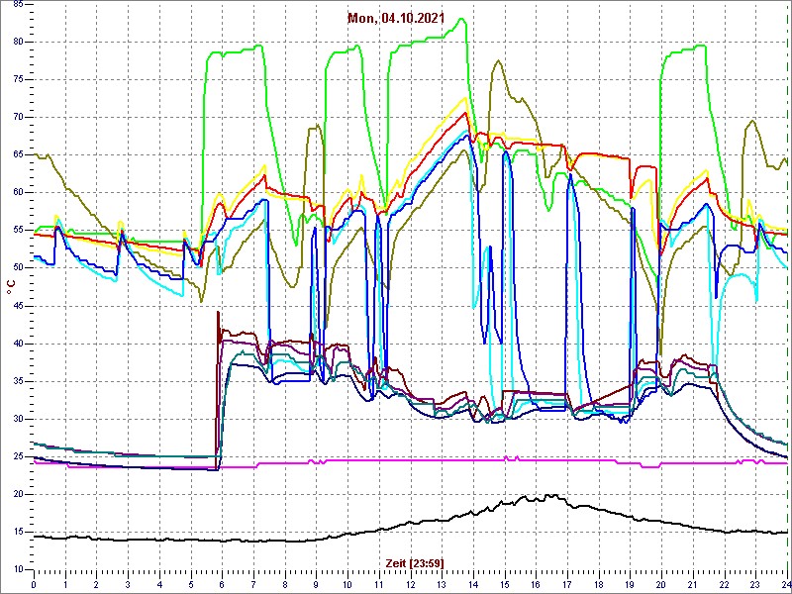Select the 75 temperature axis label
792x594 pixels.
[x=17, y=80]
